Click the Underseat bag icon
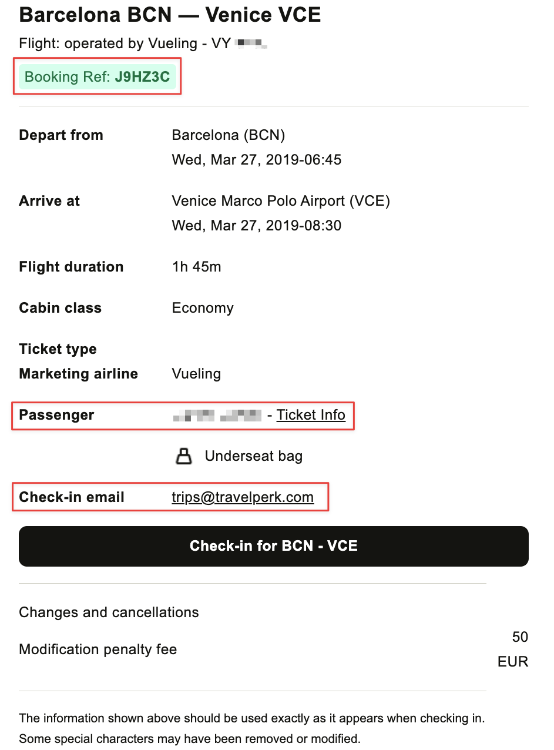 click(x=184, y=456)
